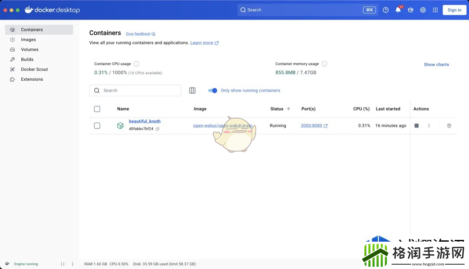Open more actions menu for beautiful_knuth
Viewport: 469px width, 269px height.
pos(429,126)
